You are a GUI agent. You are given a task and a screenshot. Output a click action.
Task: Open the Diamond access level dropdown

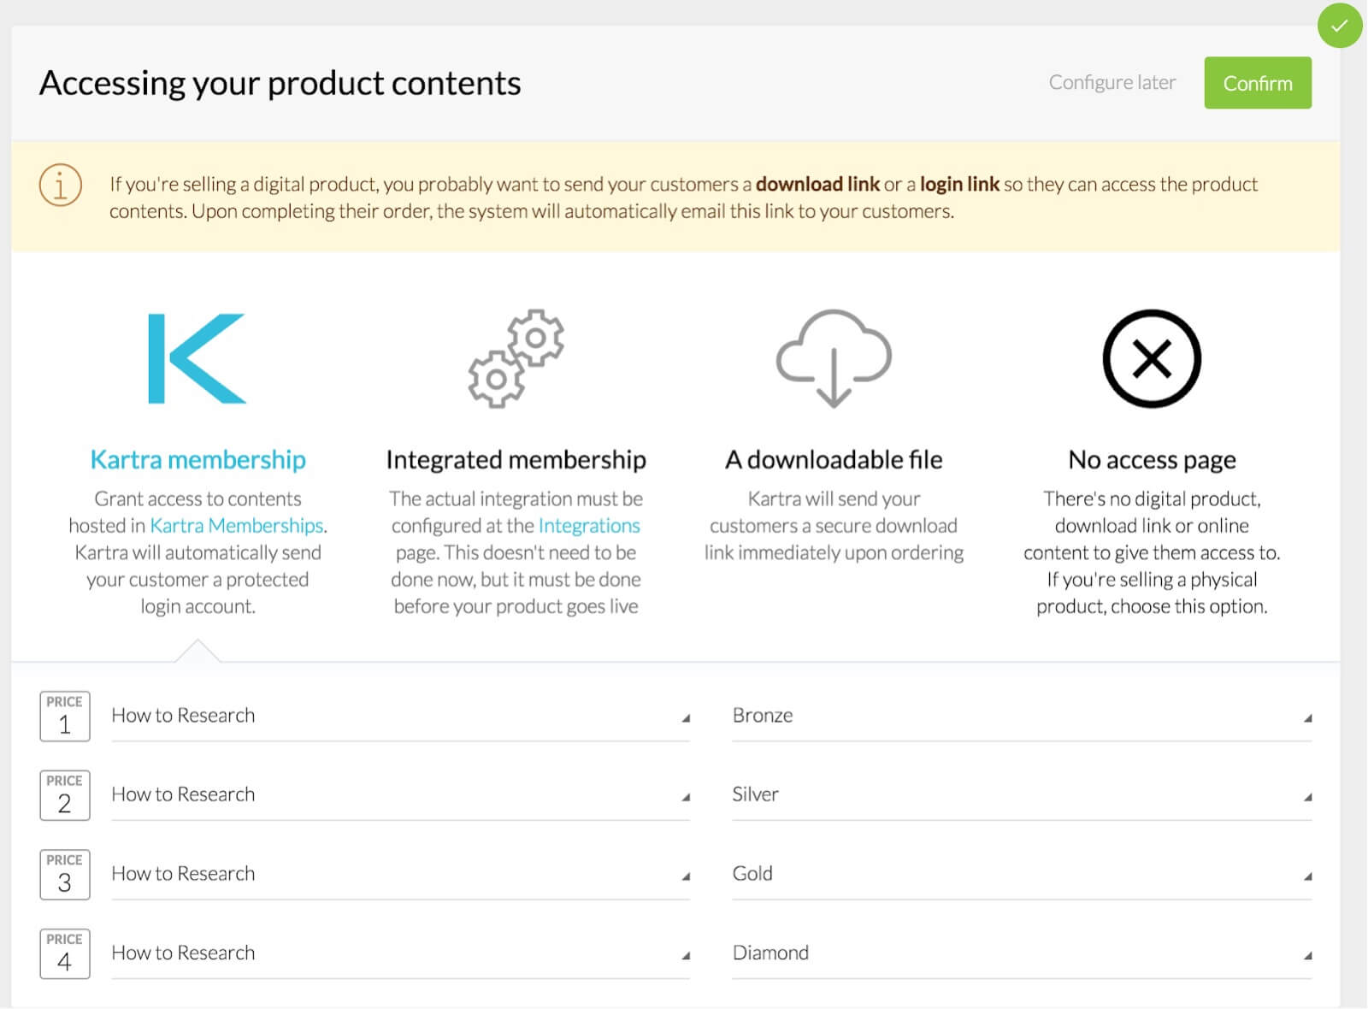point(1022,953)
